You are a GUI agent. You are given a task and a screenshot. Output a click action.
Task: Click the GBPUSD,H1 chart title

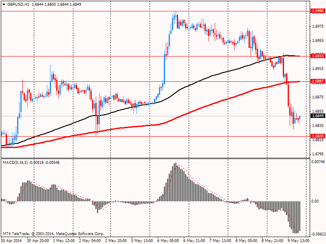click(x=18, y=4)
